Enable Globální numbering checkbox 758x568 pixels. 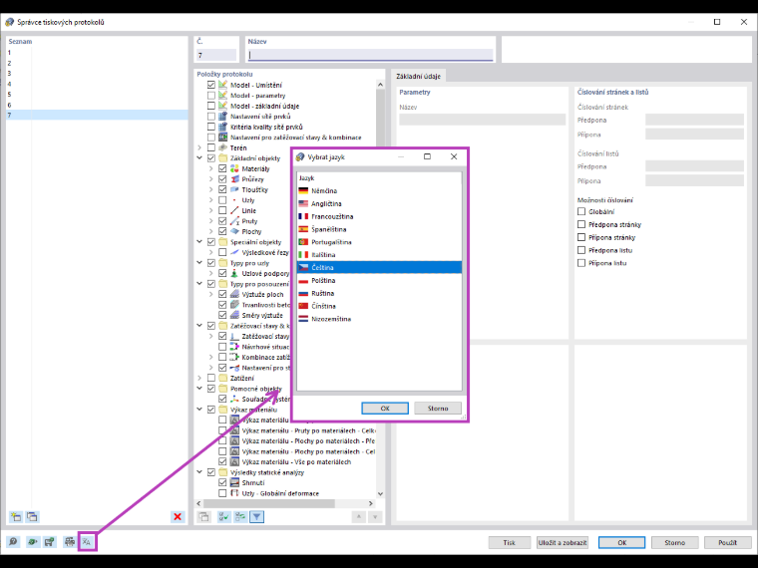point(581,211)
